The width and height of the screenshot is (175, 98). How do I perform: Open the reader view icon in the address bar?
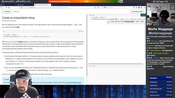click(x=95, y=8)
